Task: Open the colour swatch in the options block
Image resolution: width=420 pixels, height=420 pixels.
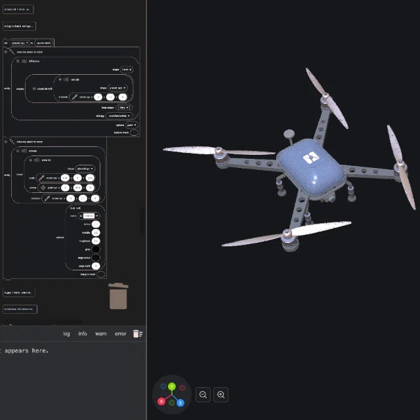Action: [96, 224]
